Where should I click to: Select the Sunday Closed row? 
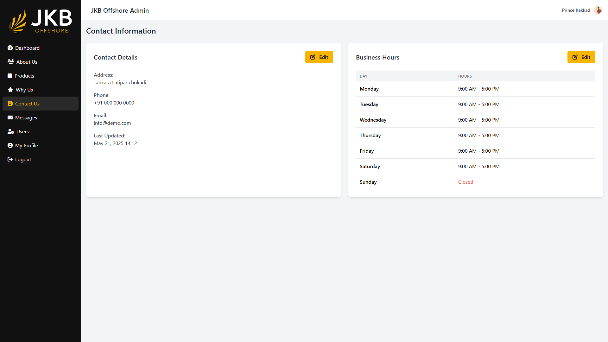pos(475,182)
